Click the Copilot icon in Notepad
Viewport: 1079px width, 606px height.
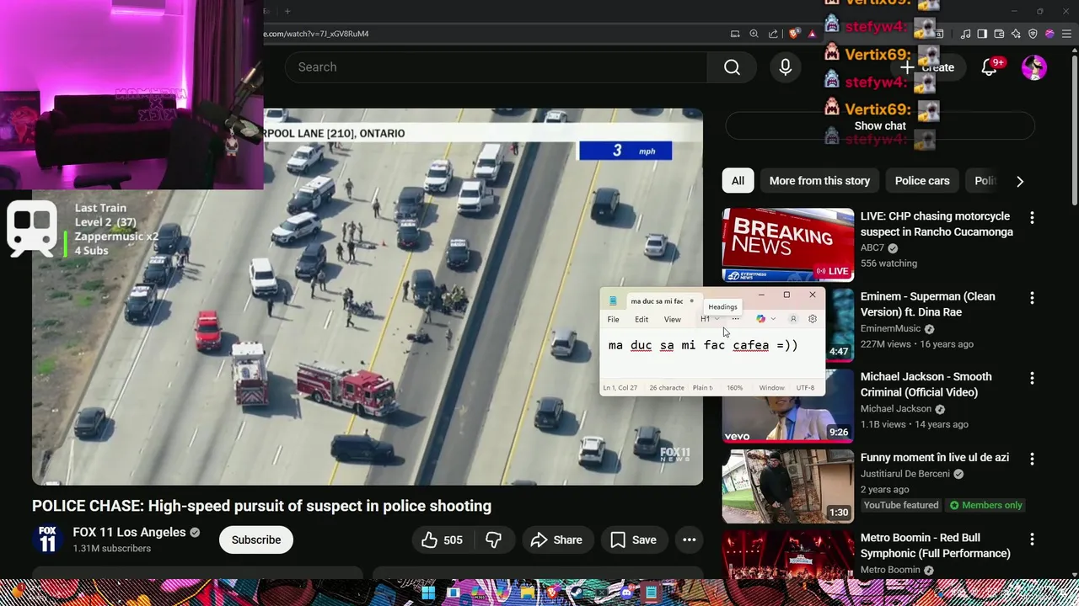tap(760, 319)
